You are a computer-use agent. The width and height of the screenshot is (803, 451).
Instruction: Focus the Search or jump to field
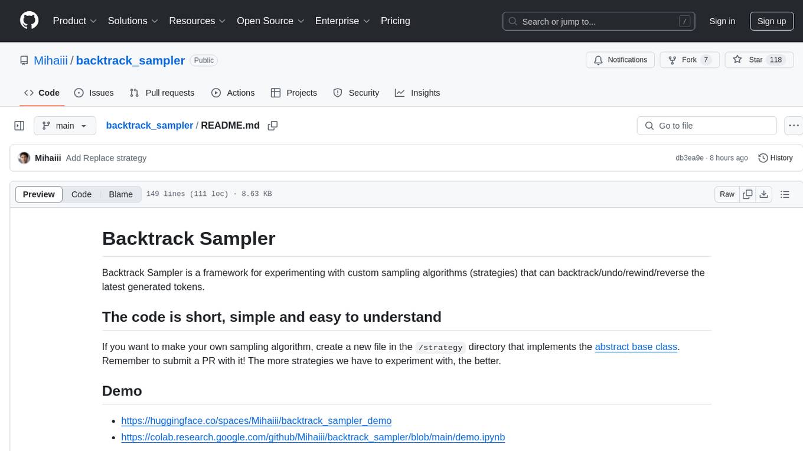click(599, 21)
